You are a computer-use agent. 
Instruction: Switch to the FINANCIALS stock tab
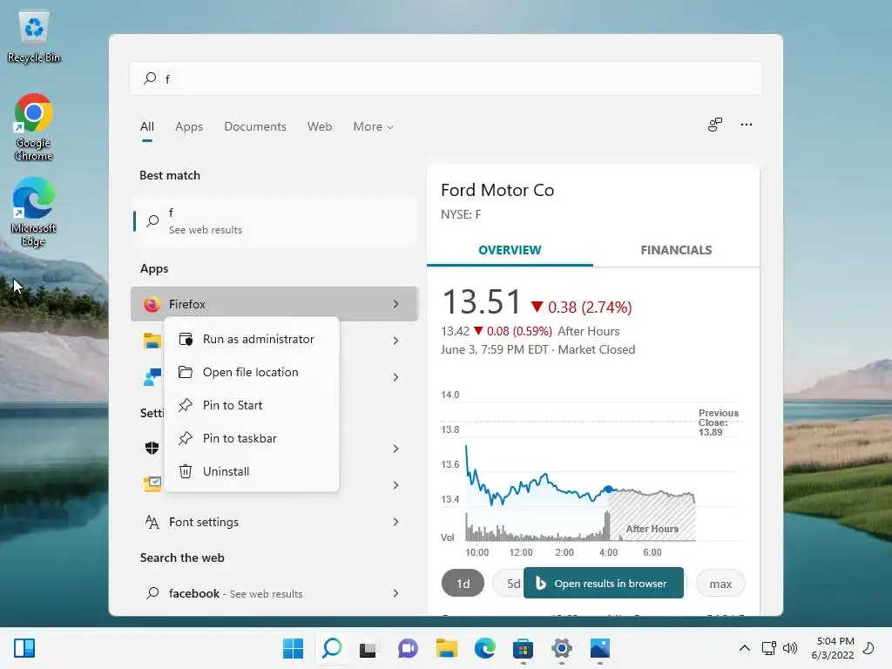tap(676, 250)
